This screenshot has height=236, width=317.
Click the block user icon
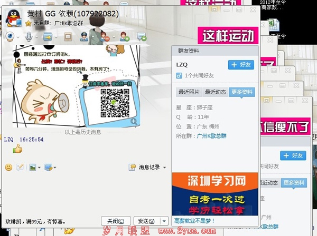click(x=105, y=37)
